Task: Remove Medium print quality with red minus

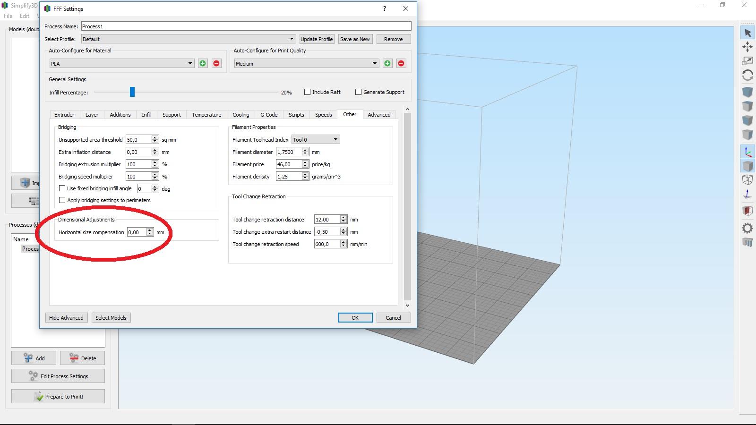Action: coord(401,63)
